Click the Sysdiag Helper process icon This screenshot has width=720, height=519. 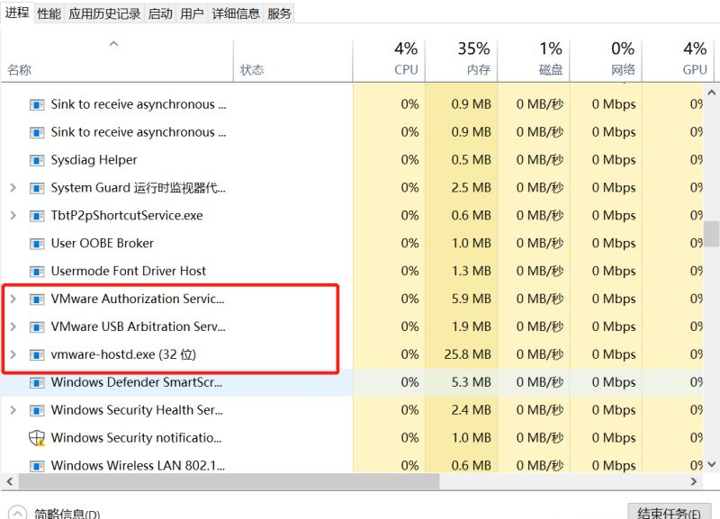tap(37, 160)
